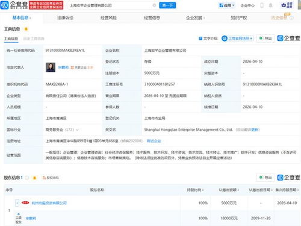Open the 关联企业 219 link
The height and width of the screenshot is (226, 301).
pyautogui.click(x=82, y=67)
